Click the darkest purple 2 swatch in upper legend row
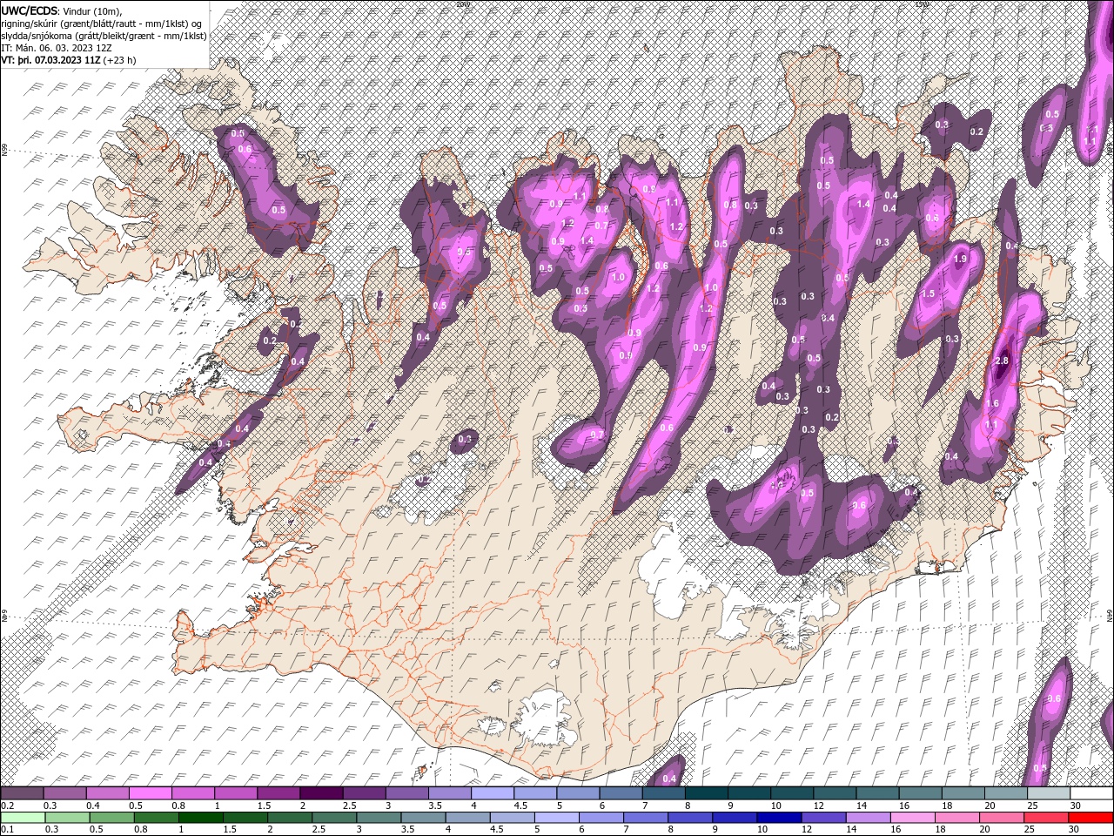 click(320, 793)
